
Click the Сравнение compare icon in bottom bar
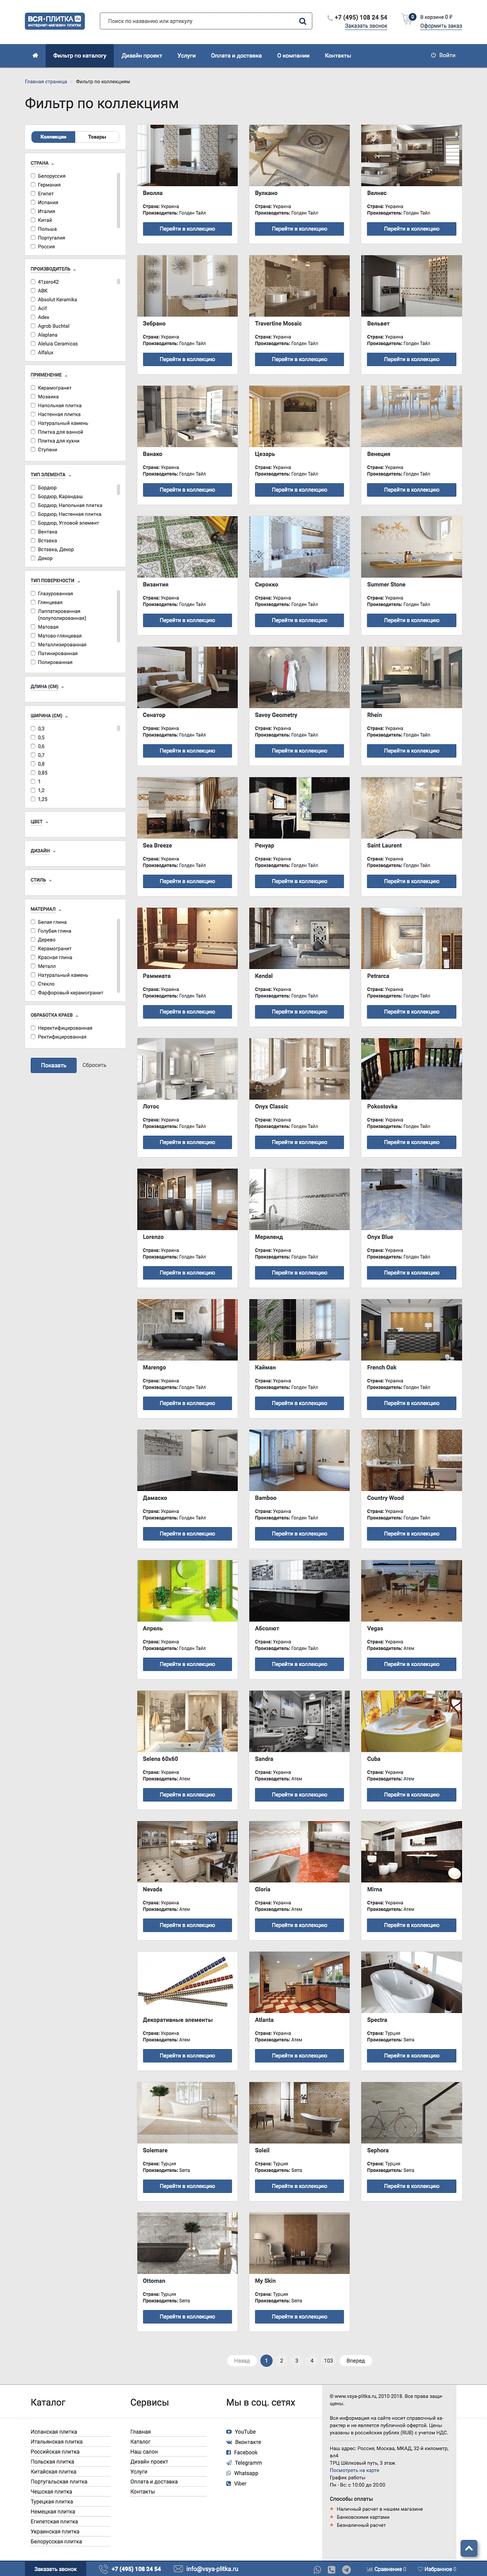coord(369,2569)
